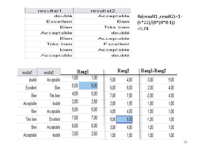This screenshot has height=149, width=199.
Task: Select 'Excellent' in bottom table's resultat2 column
Action: [54, 119]
